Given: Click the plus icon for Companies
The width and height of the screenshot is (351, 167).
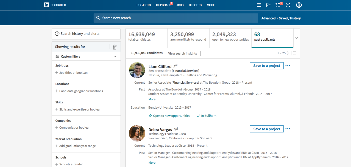Looking at the screenshot, I should tap(57, 128).
